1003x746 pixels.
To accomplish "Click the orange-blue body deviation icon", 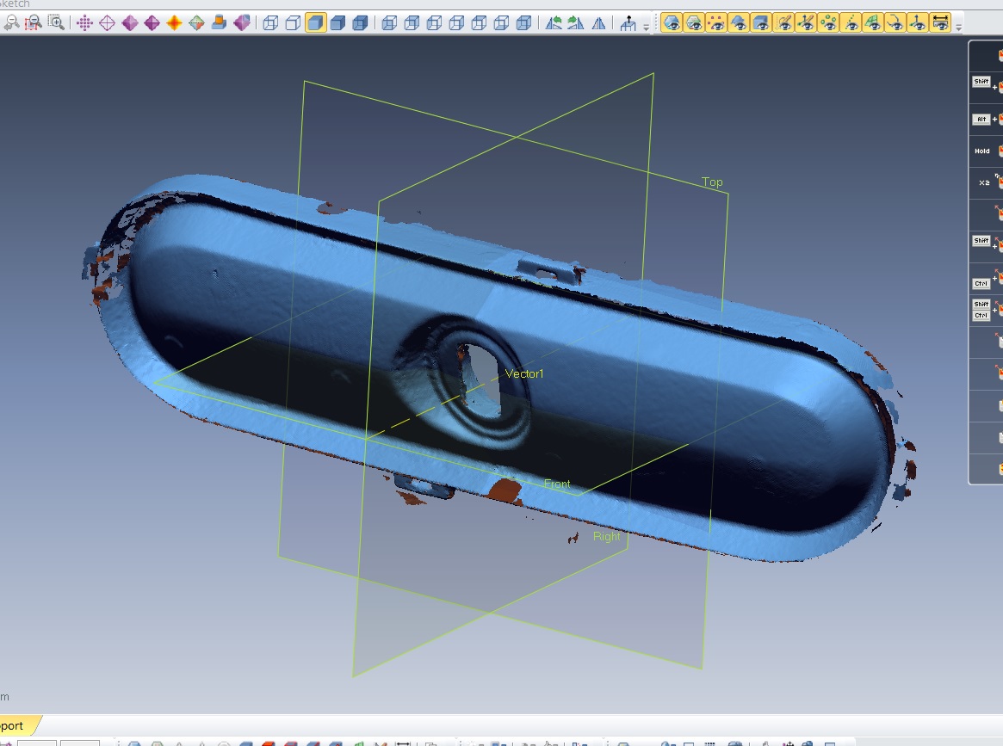I will point(219,23).
